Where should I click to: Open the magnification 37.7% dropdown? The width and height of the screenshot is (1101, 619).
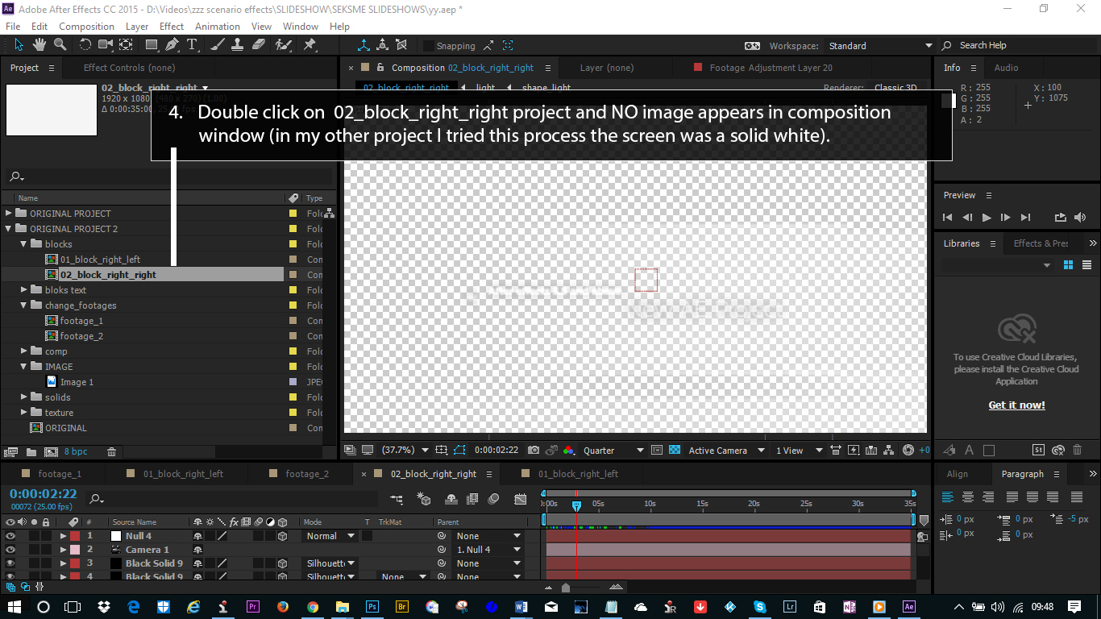tap(405, 451)
